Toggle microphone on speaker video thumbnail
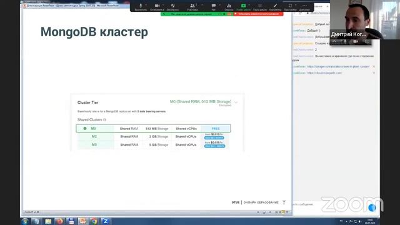 345,42
